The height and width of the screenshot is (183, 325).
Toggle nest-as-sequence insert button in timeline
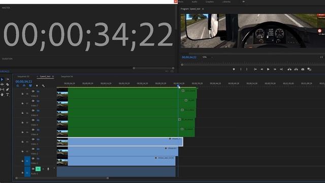pos(18,86)
